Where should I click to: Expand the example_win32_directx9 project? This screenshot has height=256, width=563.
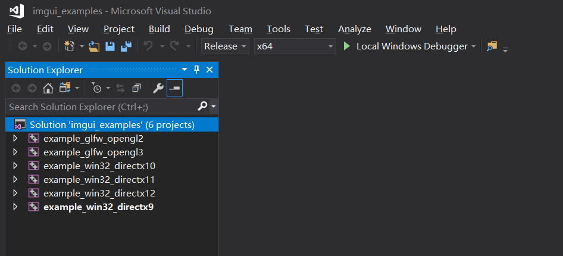tap(15, 207)
